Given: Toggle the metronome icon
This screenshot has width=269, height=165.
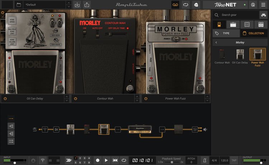Looking at the screenshot, I should coord(204,160).
